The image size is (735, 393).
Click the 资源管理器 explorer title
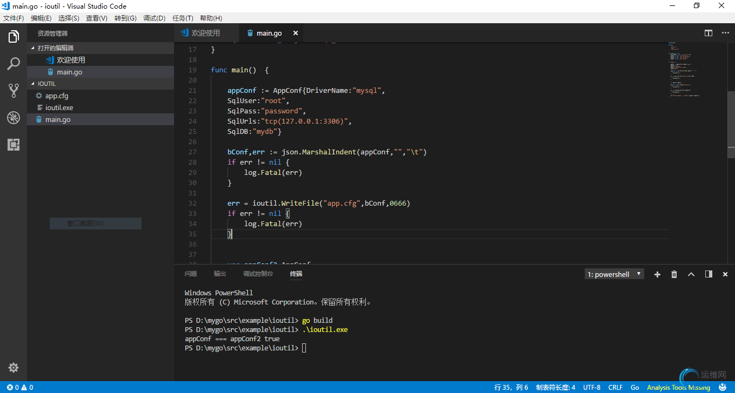coord(52,33)
